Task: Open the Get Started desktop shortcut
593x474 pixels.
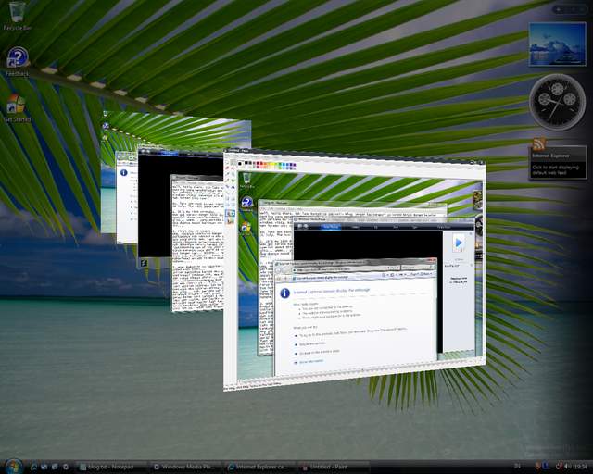Action: (x=17, y=108)
